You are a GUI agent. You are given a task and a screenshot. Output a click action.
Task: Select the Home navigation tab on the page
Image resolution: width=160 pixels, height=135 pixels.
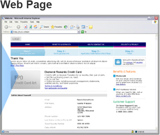click(27, 45)
